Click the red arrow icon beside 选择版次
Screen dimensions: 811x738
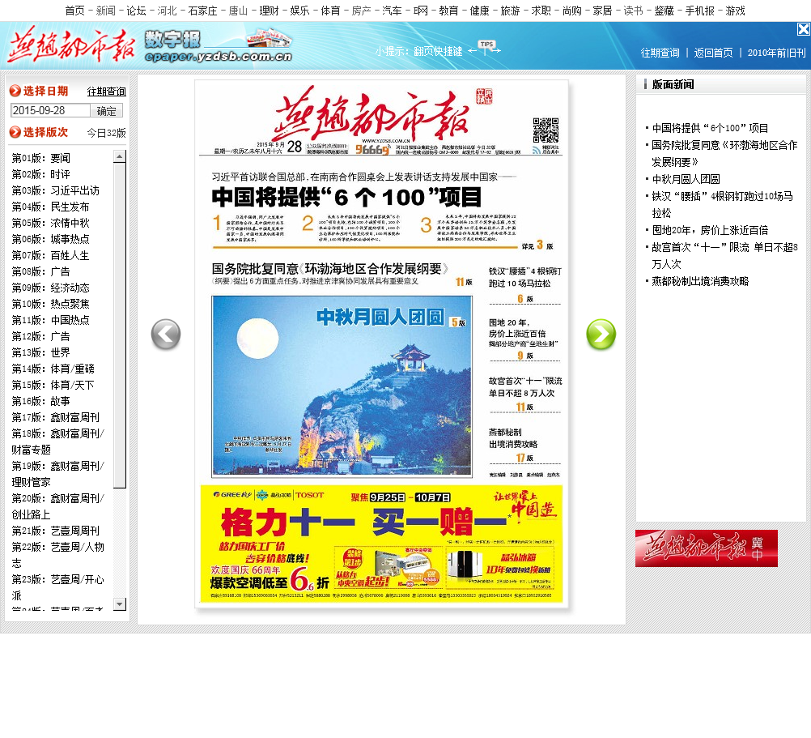tap(15, 132)
